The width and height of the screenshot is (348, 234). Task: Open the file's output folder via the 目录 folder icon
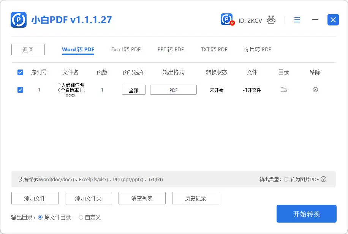tap(283, 90)
